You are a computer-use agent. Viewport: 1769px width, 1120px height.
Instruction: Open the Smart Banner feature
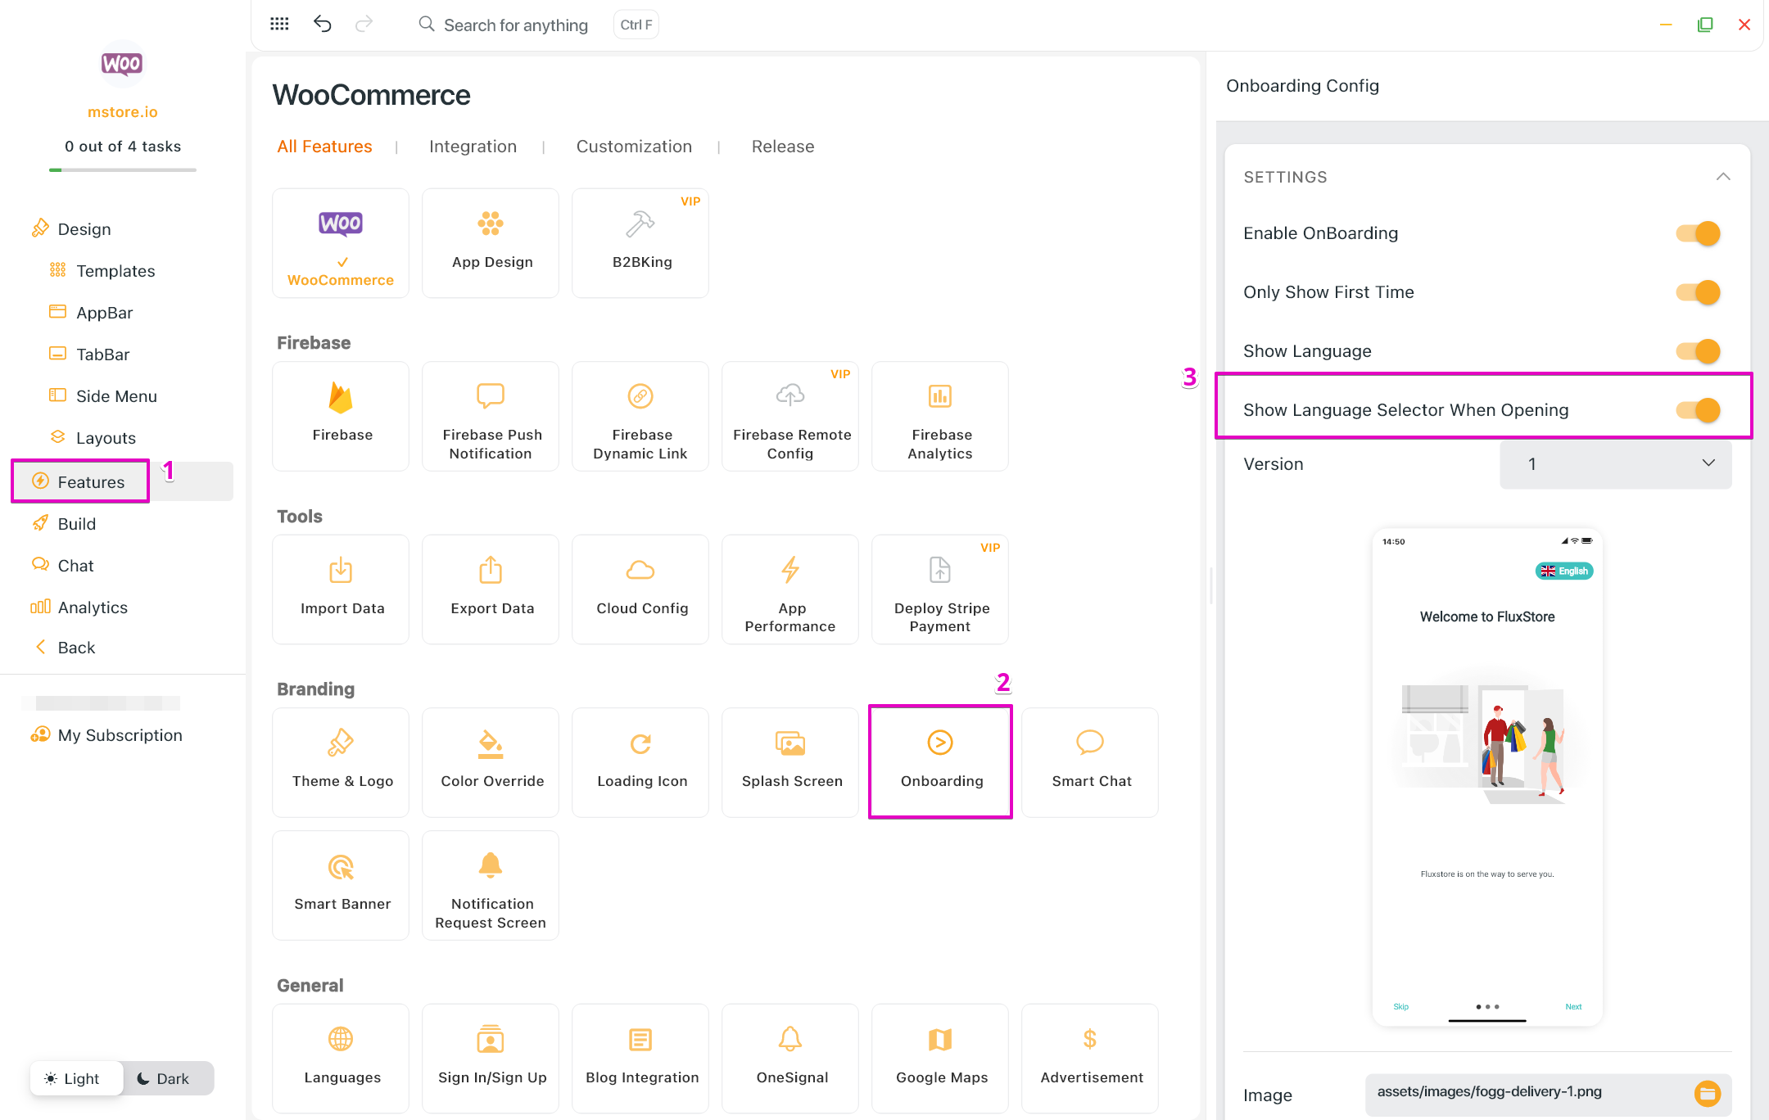(x=341, y=884)
